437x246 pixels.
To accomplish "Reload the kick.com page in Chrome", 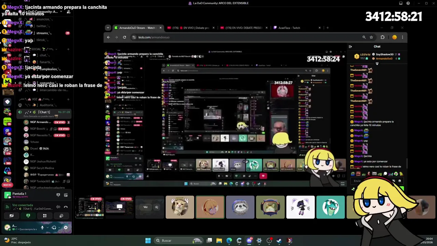I will tap(125, 37).
